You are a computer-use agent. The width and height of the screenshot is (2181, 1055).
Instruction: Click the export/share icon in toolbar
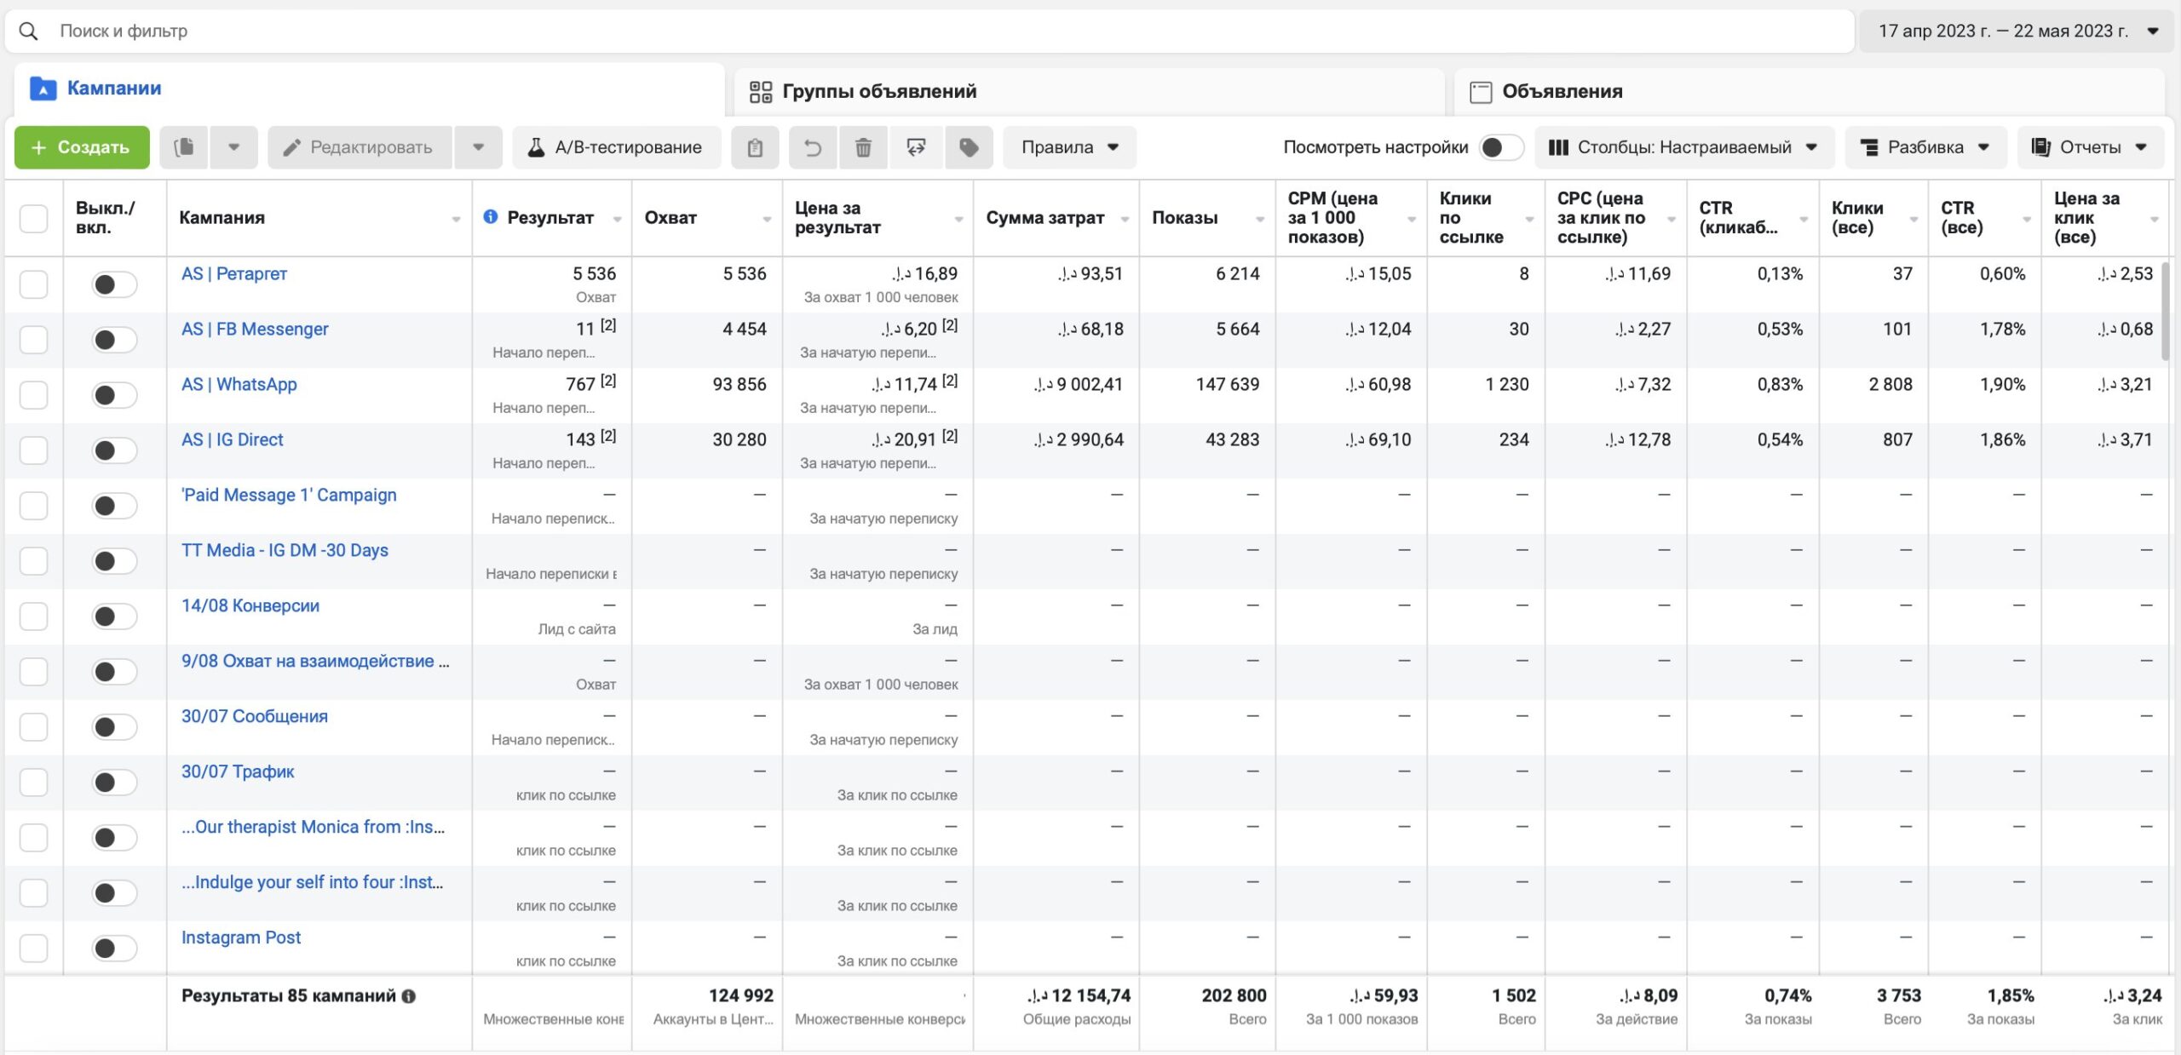pos(916,147)
